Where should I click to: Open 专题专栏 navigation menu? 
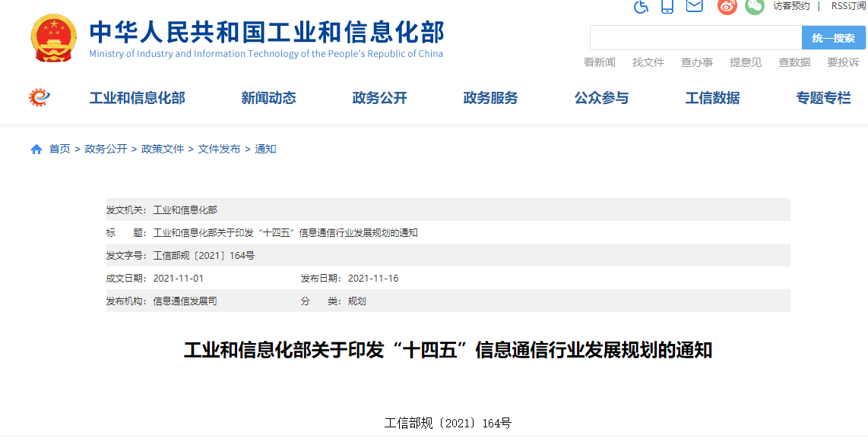pyautogui.click(x=824, y=99)
